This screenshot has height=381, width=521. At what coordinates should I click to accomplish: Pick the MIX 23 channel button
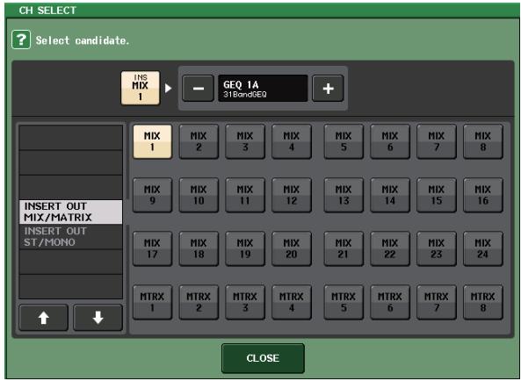[437, 248]
